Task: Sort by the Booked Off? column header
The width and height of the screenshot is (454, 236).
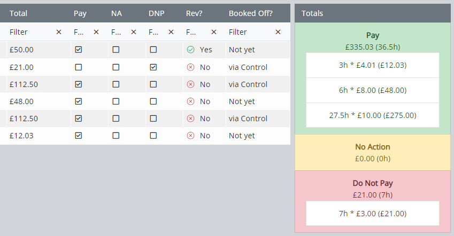Action: pyautogui.click(x=251, y=13)
